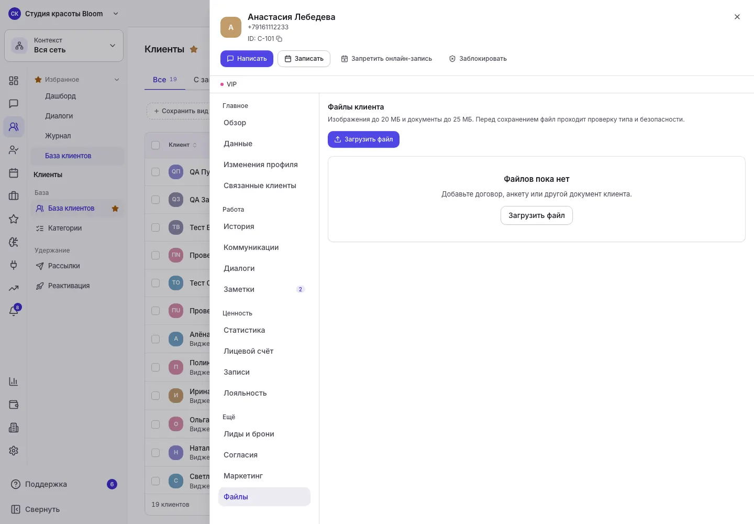Open analytics bar chart icon in rail
This screenshot has width=754, height=524.
tap(14, 381)
